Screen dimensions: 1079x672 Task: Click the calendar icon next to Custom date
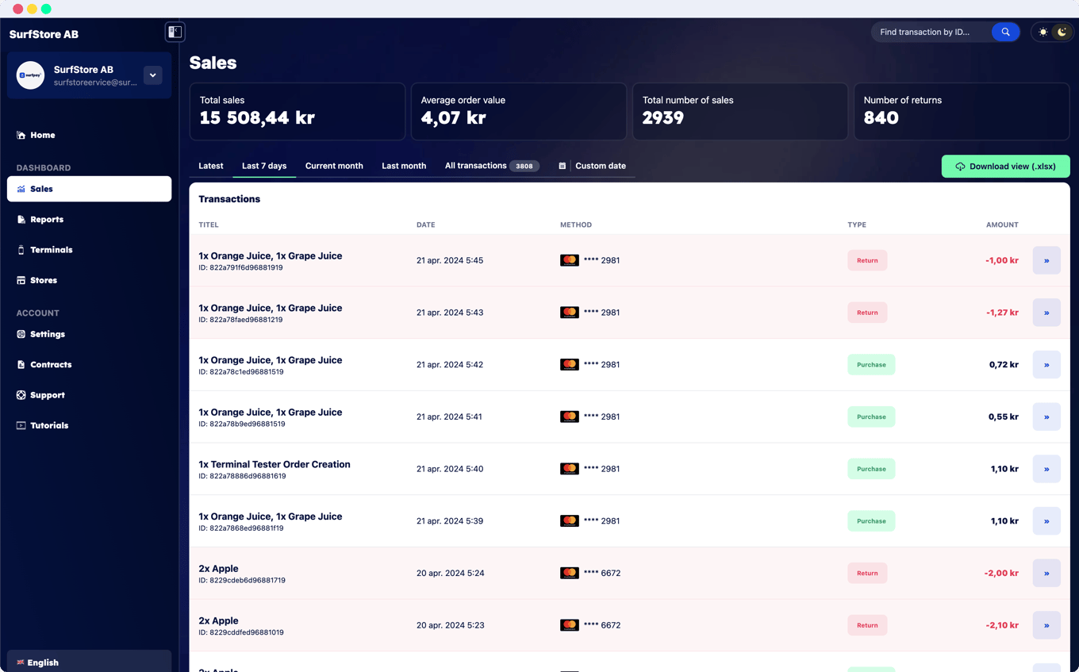click(562, 166)
